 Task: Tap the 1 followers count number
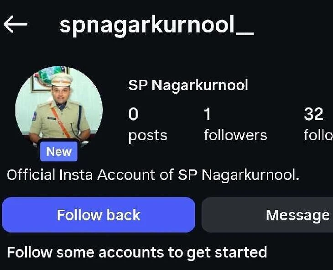click(x=207, y=114)
